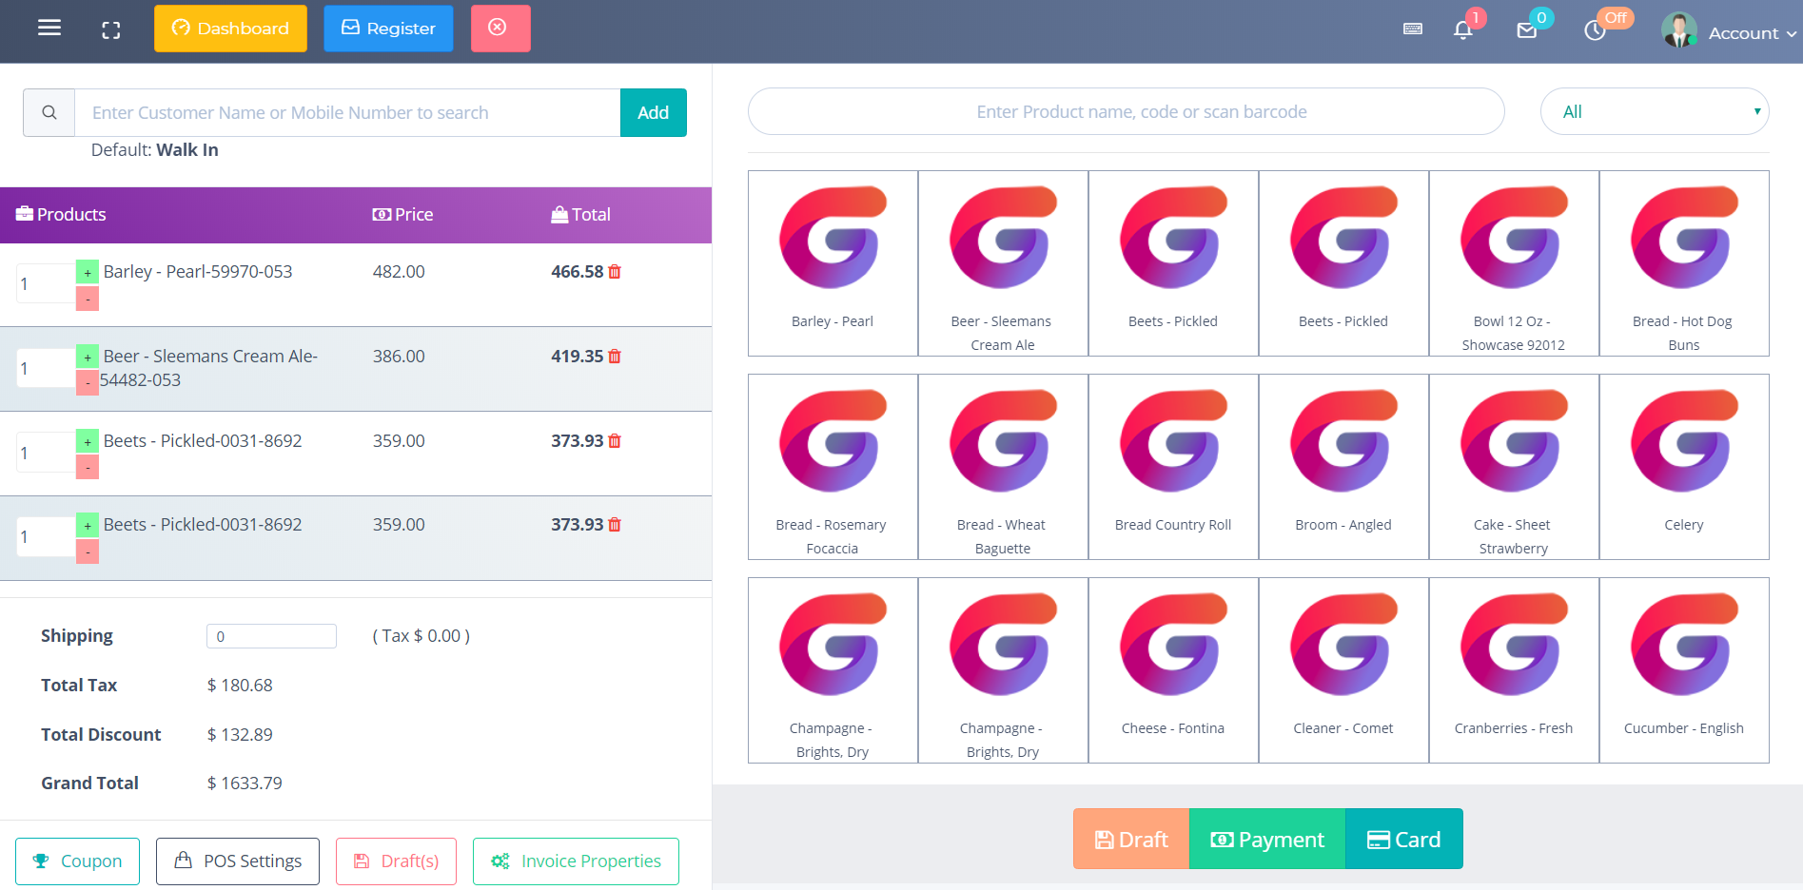Click the keyboard shortcuts icon
Viewport: 1803px width, 890px height.
[x=1413, y=29]
